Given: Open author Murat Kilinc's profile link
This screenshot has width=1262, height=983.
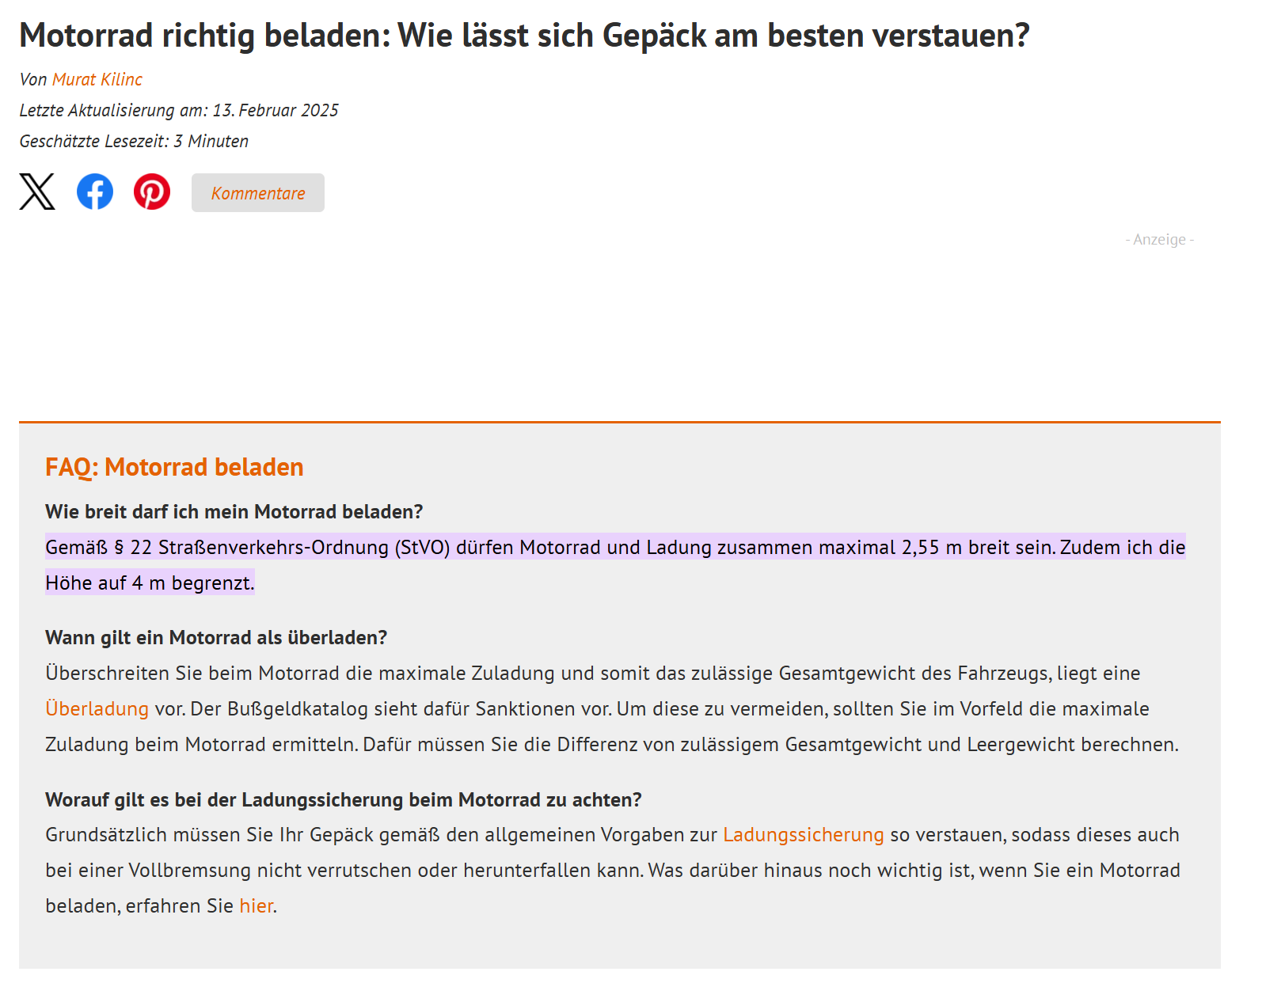Looking at the screenshot, I should (97, 79).
